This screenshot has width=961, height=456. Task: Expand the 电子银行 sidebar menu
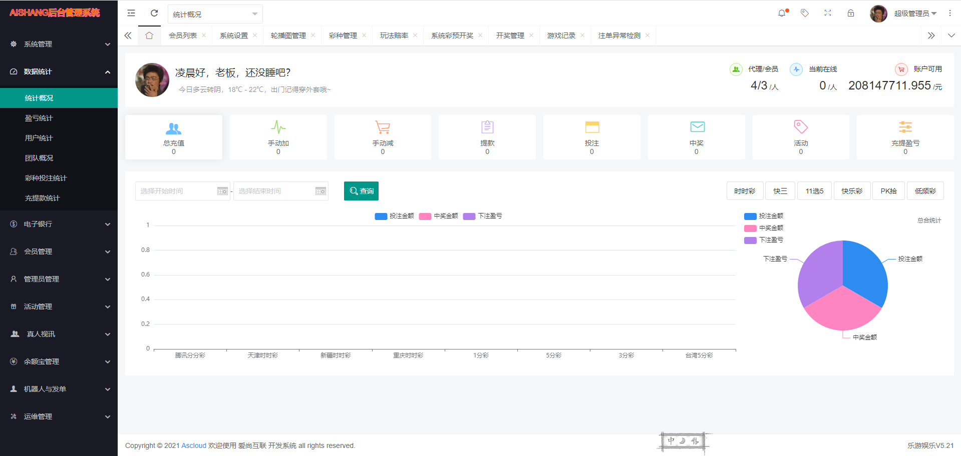59,224
